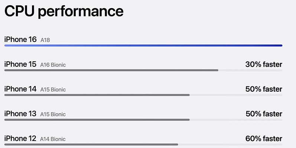
Task: Click the 60% faster text
Action: point(264,139)
